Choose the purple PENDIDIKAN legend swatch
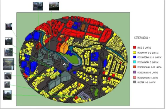Viewport: 166px width, 109px height. click(x=135, y=72)
